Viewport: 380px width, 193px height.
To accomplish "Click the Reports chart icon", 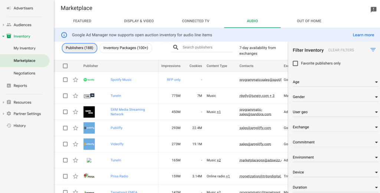I will point(9,86).
